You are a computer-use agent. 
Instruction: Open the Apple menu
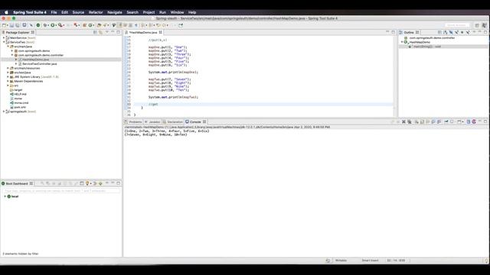(6, 12)
